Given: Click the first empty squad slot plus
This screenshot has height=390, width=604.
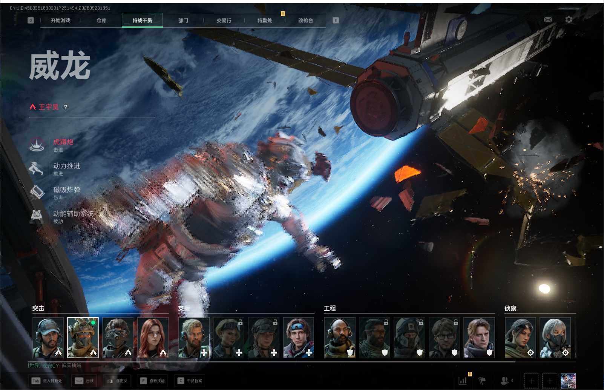Looking at the screenshot, I should 532,381.
